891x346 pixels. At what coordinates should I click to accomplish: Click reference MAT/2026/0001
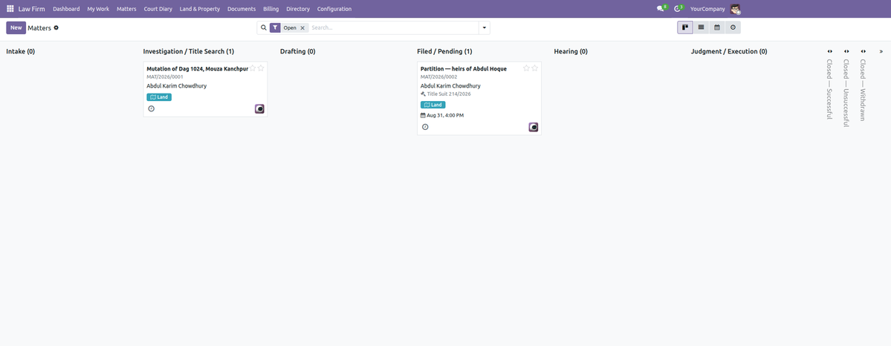(x=165, y=76)
